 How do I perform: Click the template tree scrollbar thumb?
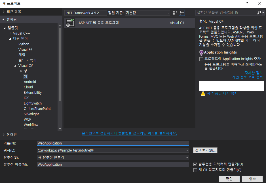pos(60,65)
